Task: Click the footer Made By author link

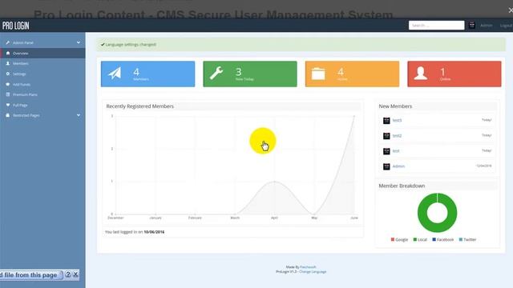Action: 308,267
